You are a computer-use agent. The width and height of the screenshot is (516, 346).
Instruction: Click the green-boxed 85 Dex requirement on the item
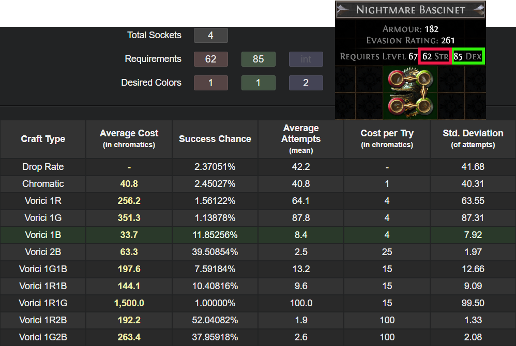pos(468,56)
